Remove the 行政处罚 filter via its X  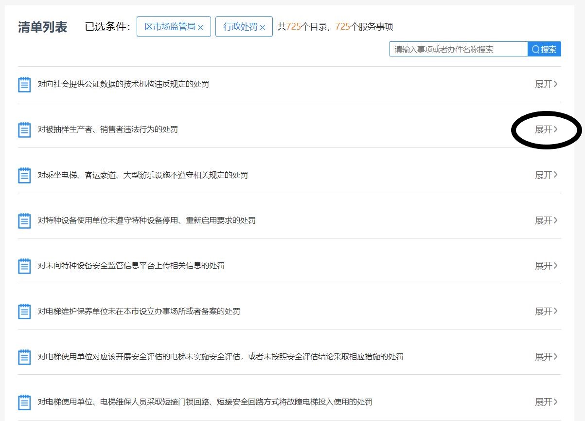click(262, 27)
